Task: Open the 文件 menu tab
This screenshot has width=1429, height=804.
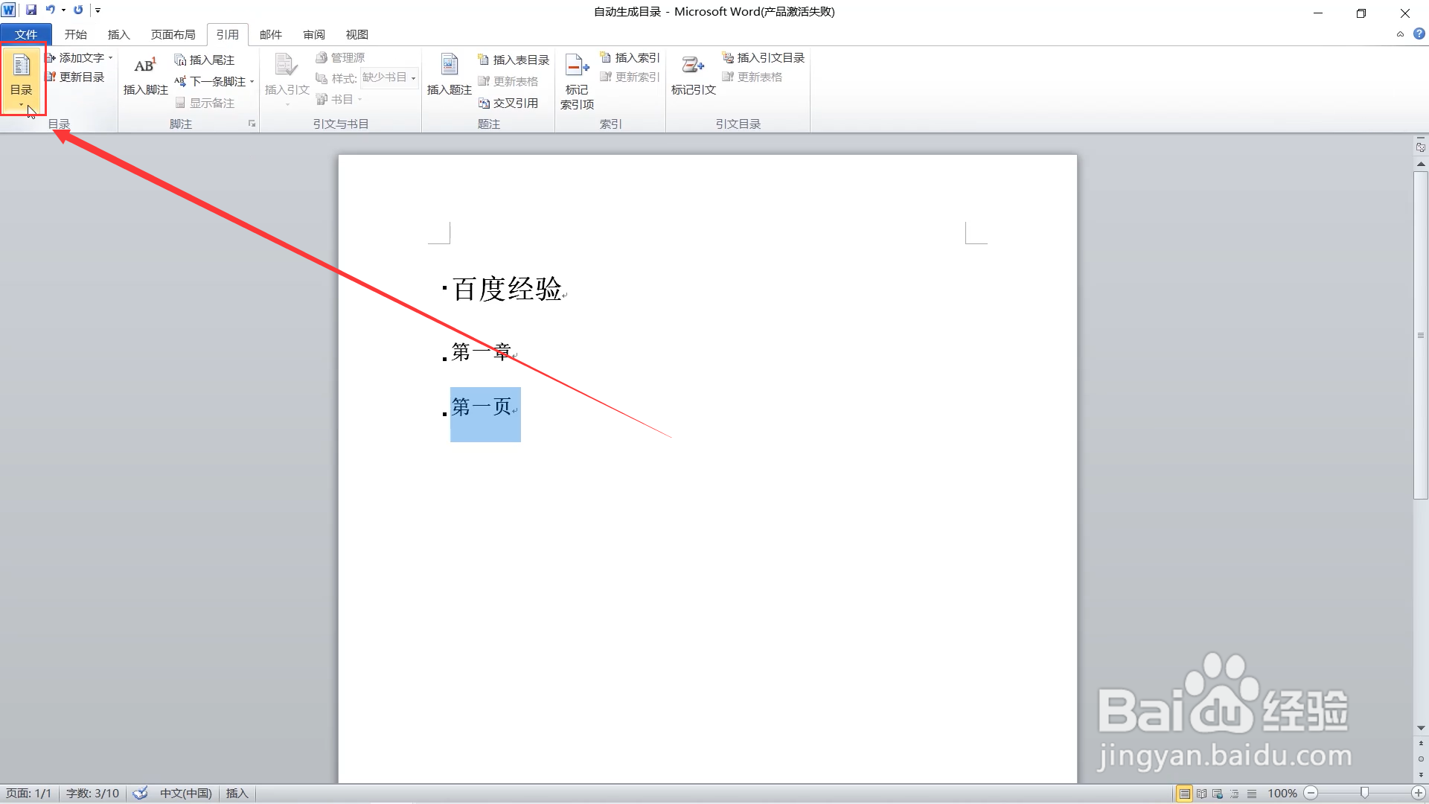Action: 26,34
